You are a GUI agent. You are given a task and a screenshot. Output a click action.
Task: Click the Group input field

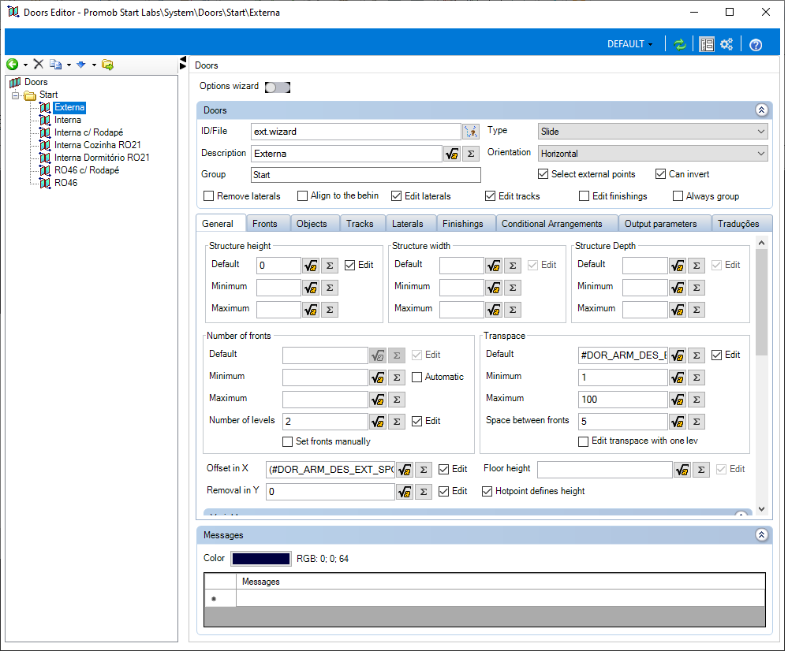click(366, 175)
